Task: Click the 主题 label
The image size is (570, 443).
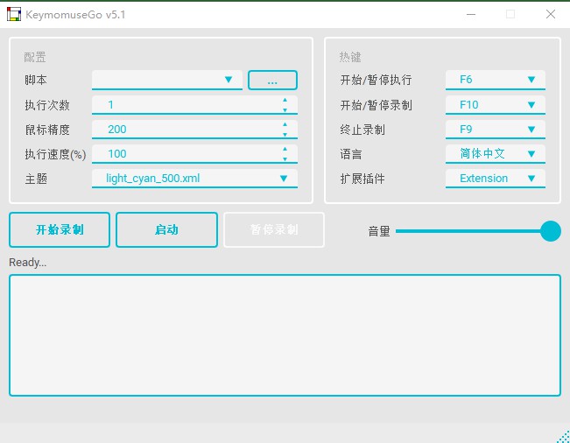Action: (x=36, y=179)
